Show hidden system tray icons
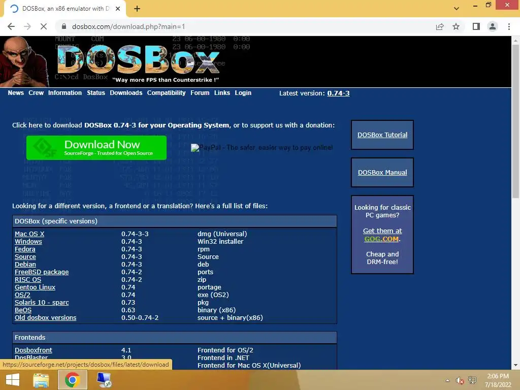Viewport: 520px width, 390px height. click(x=448, y=380)
